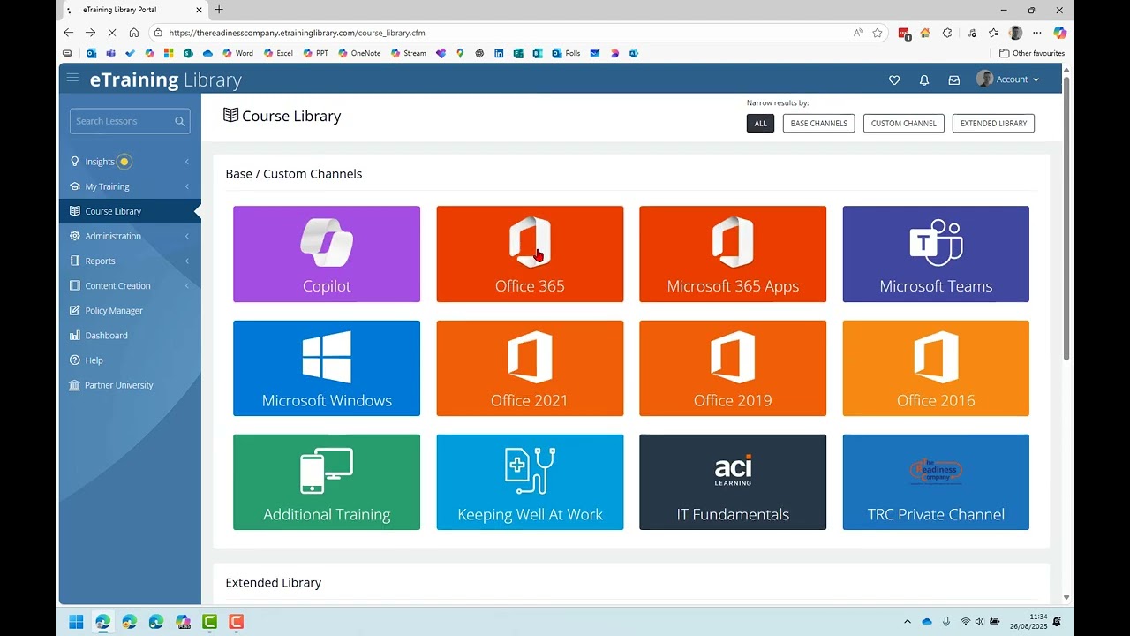
Task: Open the Microsoft 365 Apps channel
Action: pyautogui.click(x=733, y=254)
